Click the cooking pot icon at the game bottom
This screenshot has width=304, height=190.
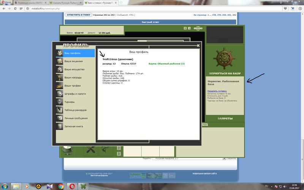pyautogui.click(x=67, y=150)
